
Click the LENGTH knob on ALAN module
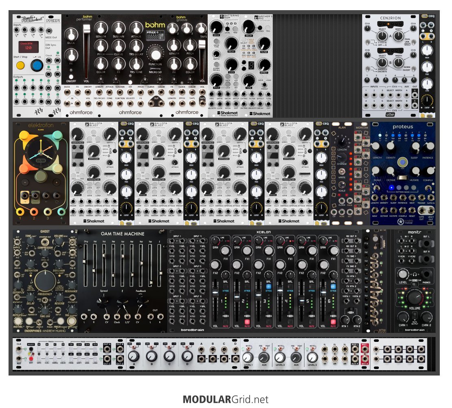(x=342, y=142)
